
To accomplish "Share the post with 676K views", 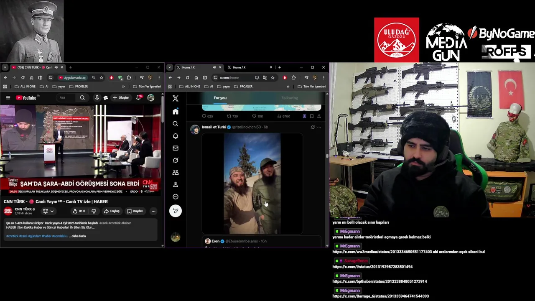I will pyautogui.click(x=319, y=116).
